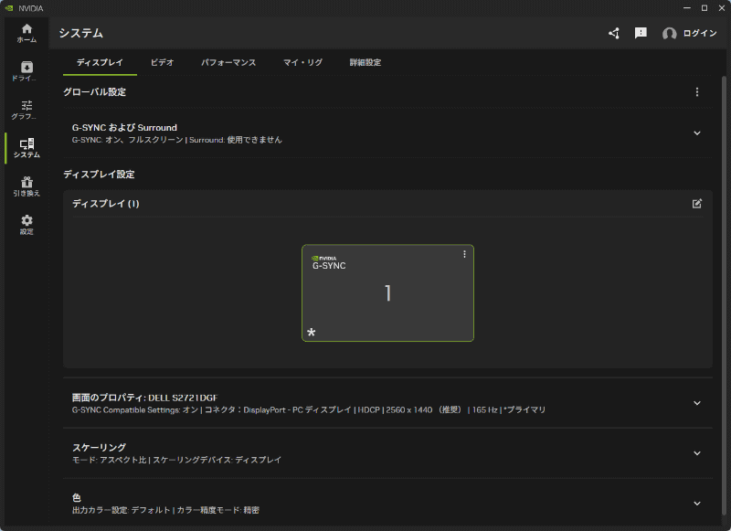Select the display 1 G-SYNC monitor tile
731x531 pixels.
coord(387,292)
